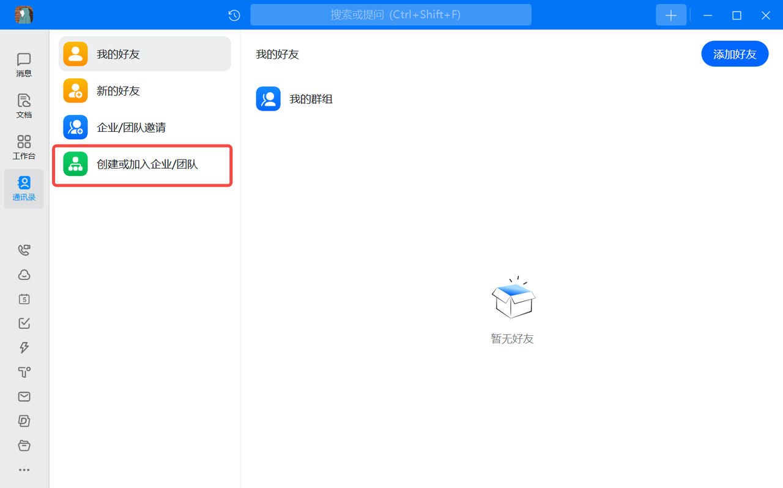783x488 pixels.
Task: Go to the 工作台 workbench
Action: 24,147
